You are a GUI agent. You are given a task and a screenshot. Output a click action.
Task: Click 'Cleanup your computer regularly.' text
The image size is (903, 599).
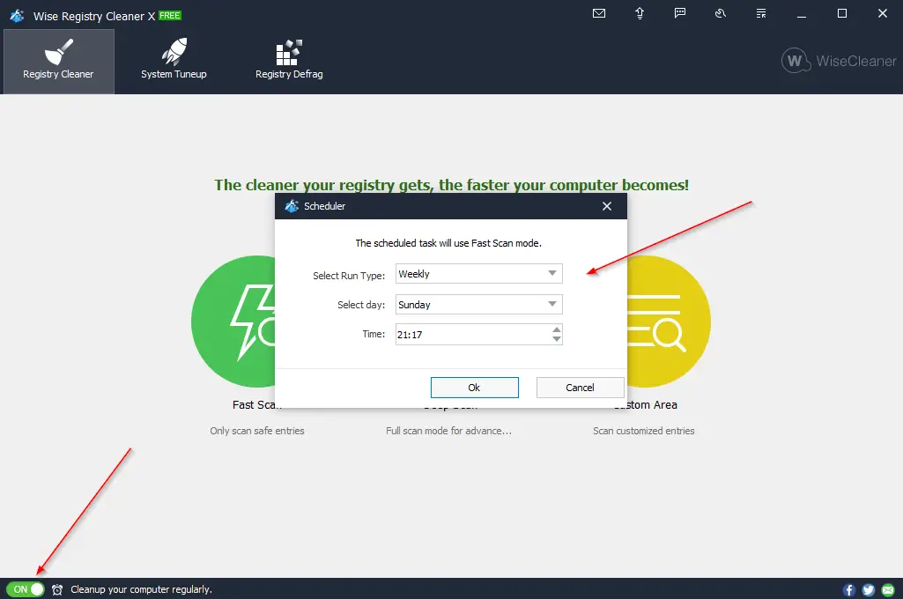[x=141, y=589]
